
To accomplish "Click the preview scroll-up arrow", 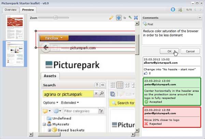I will click(137, 24).
